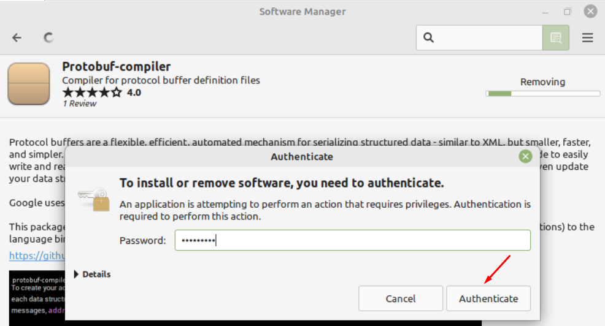The width and height of the screenshot is (605, 326).
Task: Click the Cancel button
Action: pos(401,298)
